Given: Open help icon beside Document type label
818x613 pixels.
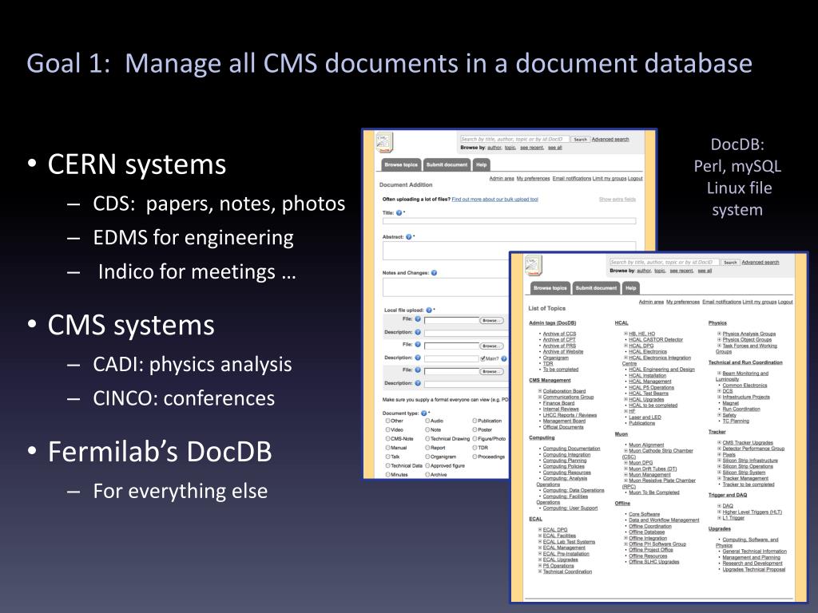Looking at the screenshot, I should 423,413.
